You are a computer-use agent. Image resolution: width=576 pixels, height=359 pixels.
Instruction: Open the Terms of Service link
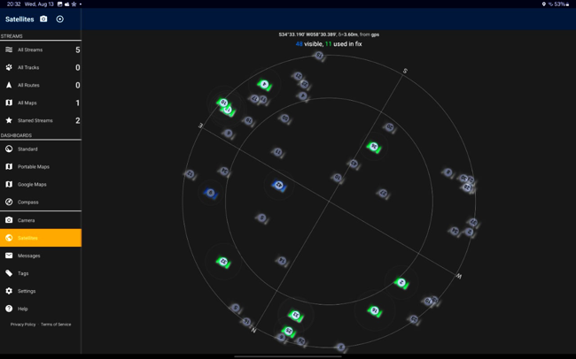click(56, 325)
